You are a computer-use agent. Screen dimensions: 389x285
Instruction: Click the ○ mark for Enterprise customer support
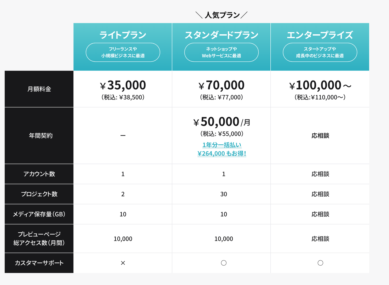pyautogui.click(x=320, y=263)
